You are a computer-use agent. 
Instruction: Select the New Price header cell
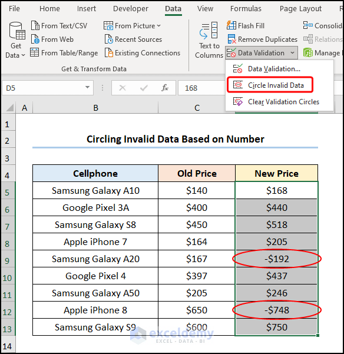(276, 173)
